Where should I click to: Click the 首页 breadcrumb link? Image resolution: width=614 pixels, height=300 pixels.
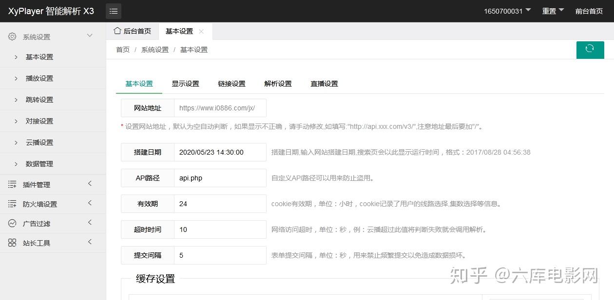[123, 50]
